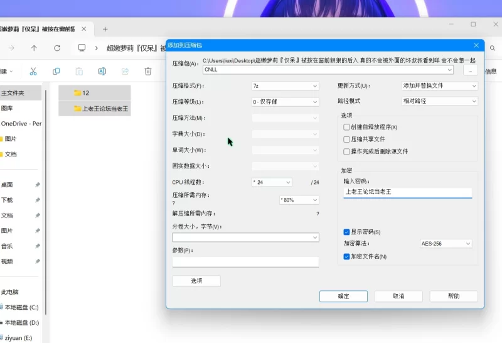Click the 帮助 button
The width and height of the screenshot is (502, 343).
[454, 296]
